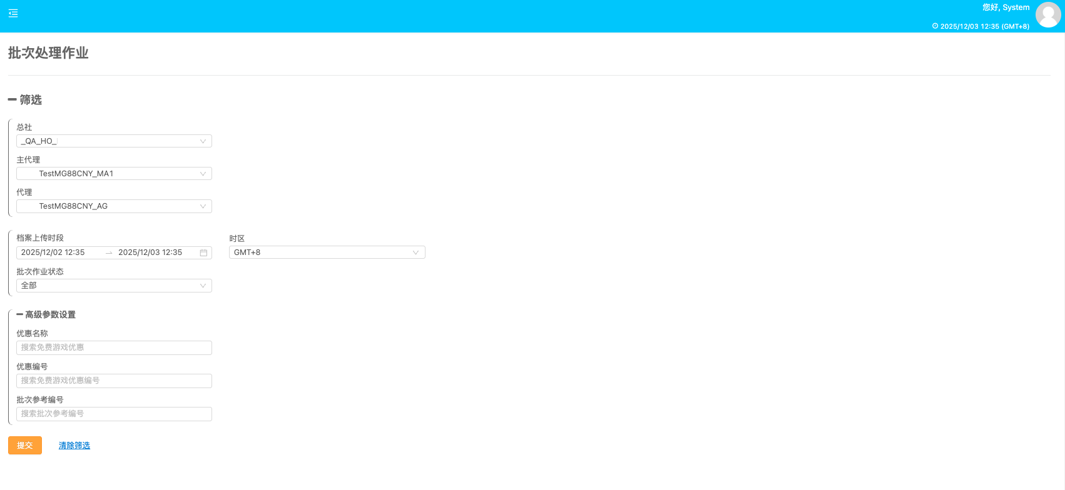The height and width of the screenshot is (490, 1065).
Task: Open the 批次作业状态 全部 dropdown
Action: tap(114, 286)
